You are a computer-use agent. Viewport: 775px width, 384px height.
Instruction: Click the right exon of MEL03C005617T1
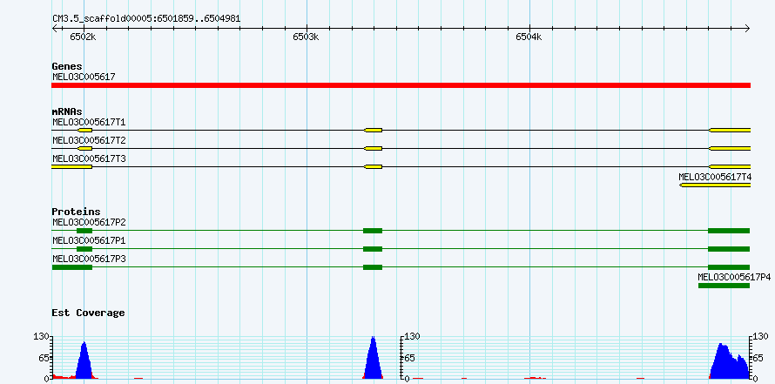coord(730,130)
